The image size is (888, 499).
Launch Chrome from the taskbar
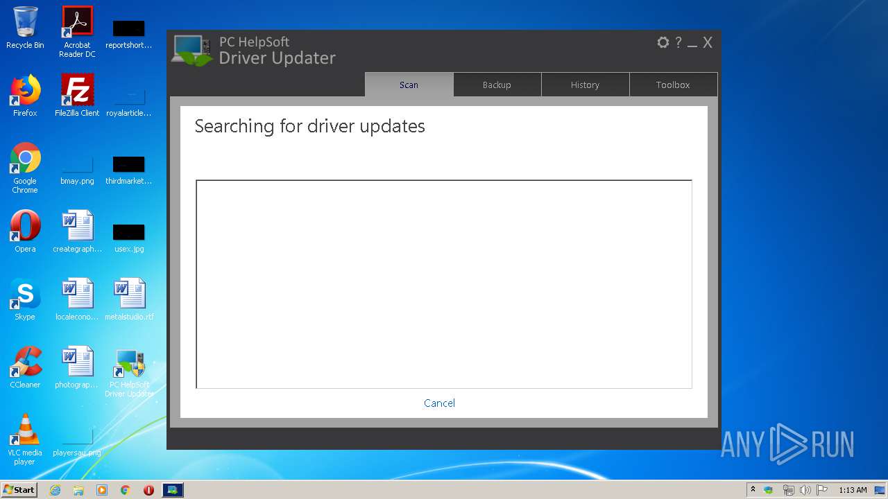point(126,490)
